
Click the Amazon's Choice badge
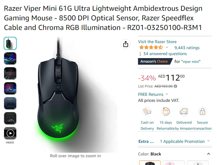(155, 61)
